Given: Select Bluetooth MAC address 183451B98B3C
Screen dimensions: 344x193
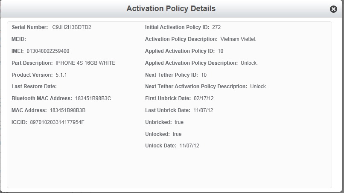Looking at the screenshot, I should coord(93,98).
